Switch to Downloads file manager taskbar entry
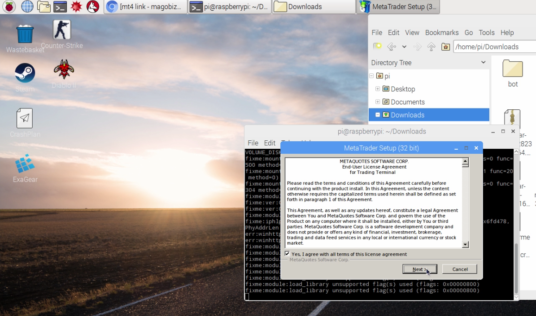This screenshot has height=316, width=536. coord(314,7)
